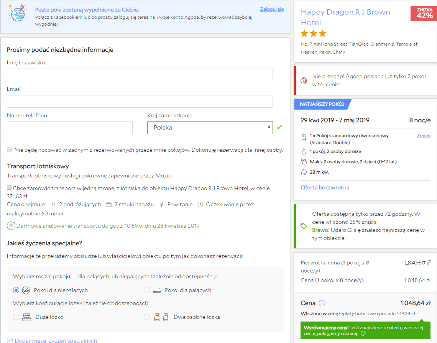The height and width of the screenshot is (343, 437).
Task: Click the third gold star rating icon
Action: [322, 34]
